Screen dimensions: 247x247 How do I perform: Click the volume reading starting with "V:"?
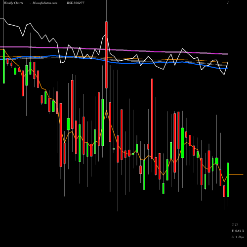pyautogui.click(x=238, y=231)
